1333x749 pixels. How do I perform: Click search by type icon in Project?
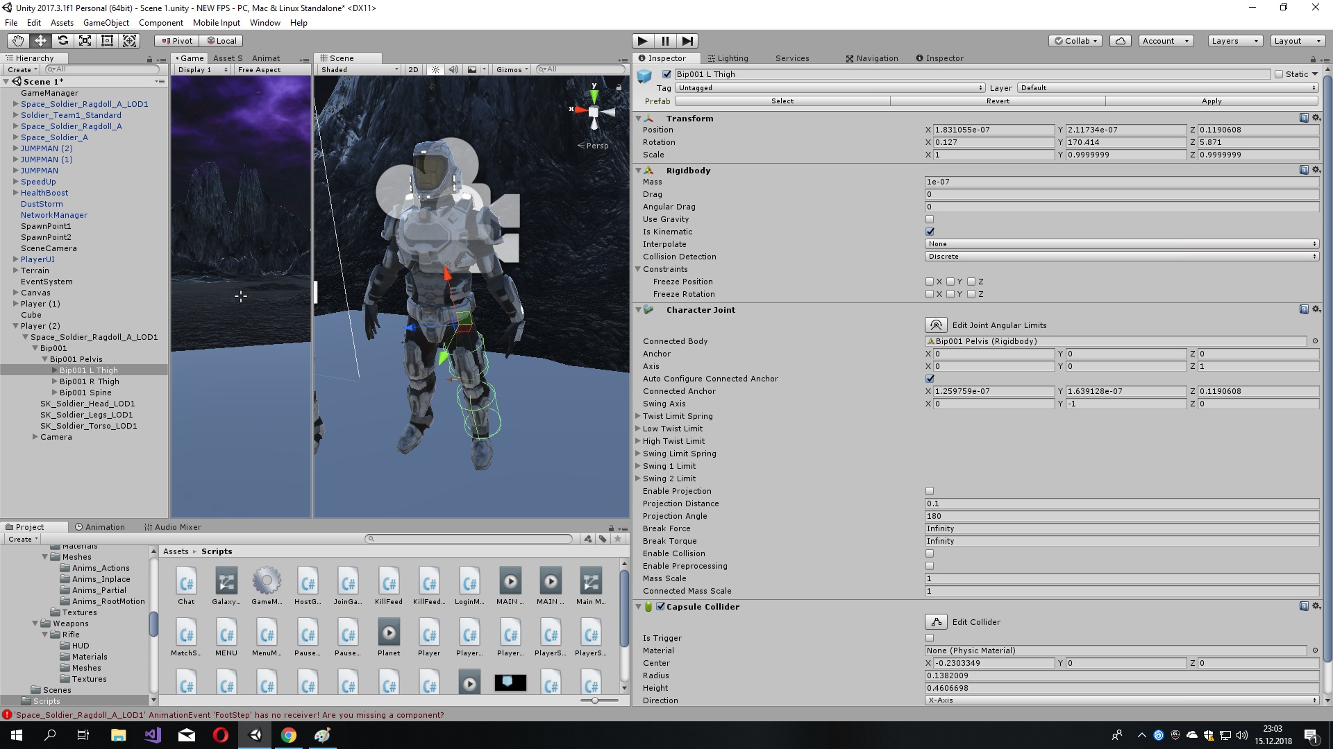click(588, 539)
